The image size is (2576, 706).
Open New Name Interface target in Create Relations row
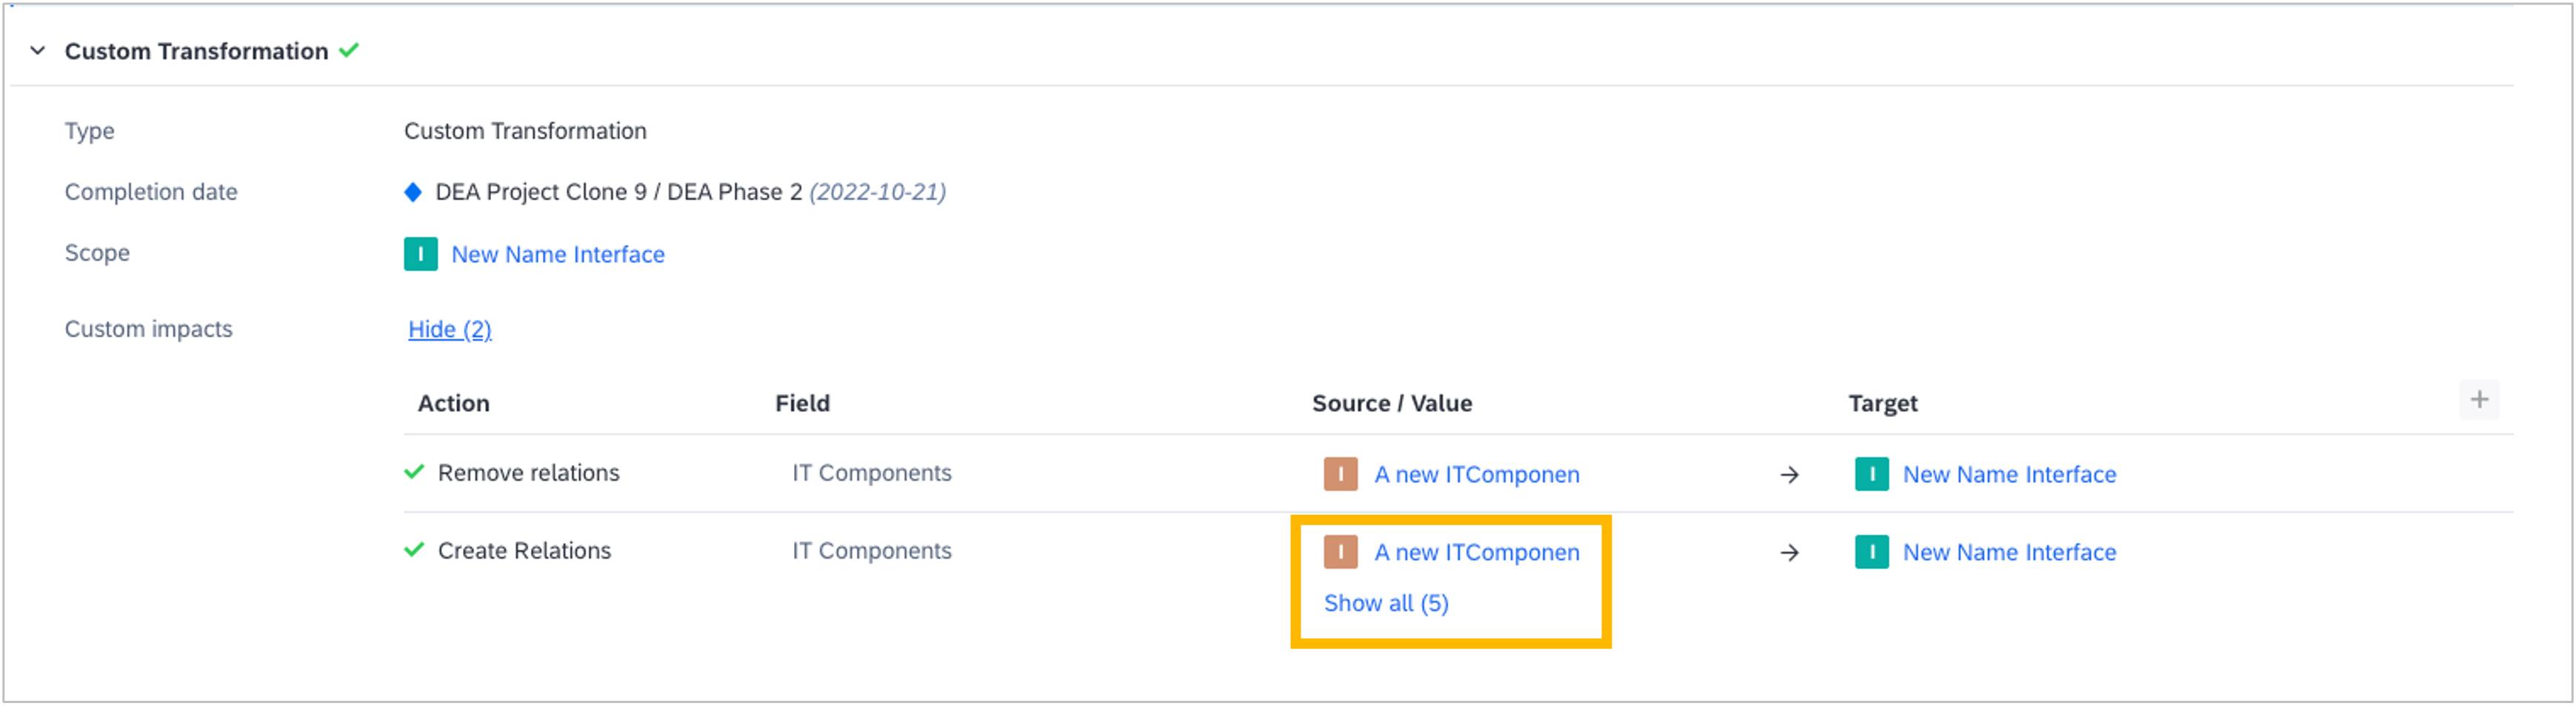click(2009, 553)
